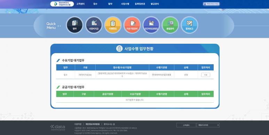Click the 고객센터 button in the footer
Viewport: 269px width, 135px height.
186,125
